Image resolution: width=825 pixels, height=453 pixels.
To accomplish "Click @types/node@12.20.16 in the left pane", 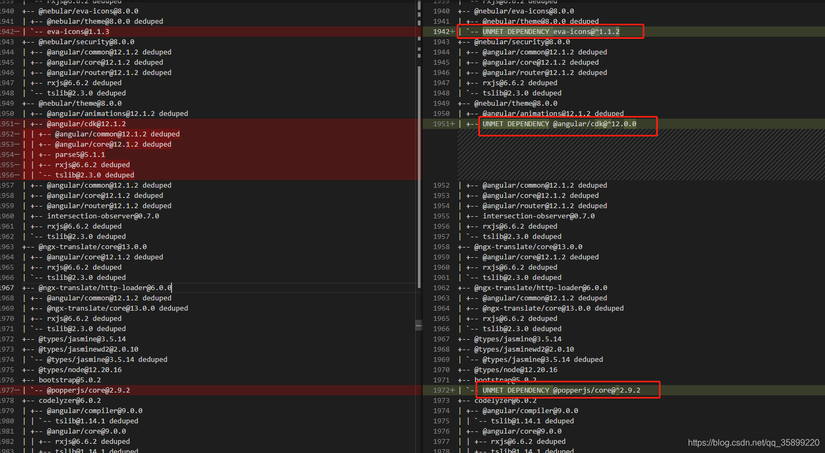I will click(x=80, y=370).
